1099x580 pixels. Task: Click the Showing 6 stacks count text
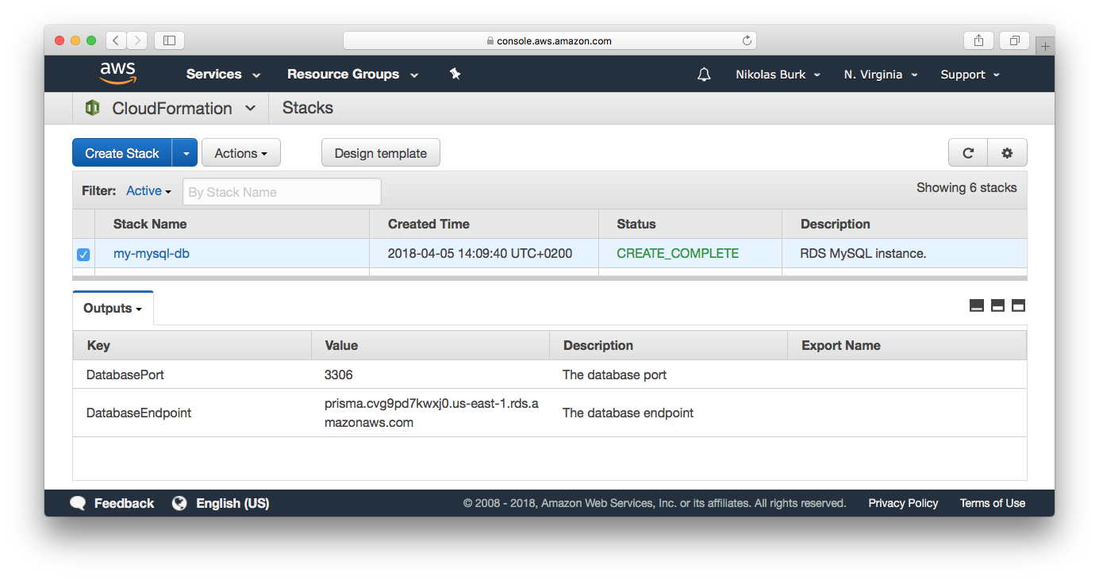[x=966, y=188]
